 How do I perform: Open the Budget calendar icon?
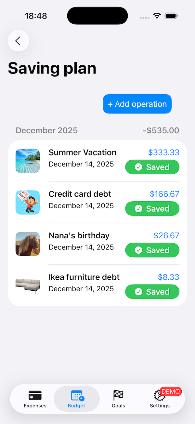[x=77, y=395]
